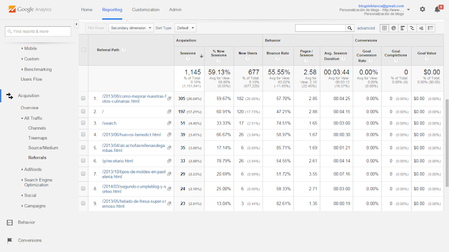The height and width of the screenshot is (252, 449).
Task: Open Behavior in the sidebar
Action: pyautogui.click(x=26, y=222)
